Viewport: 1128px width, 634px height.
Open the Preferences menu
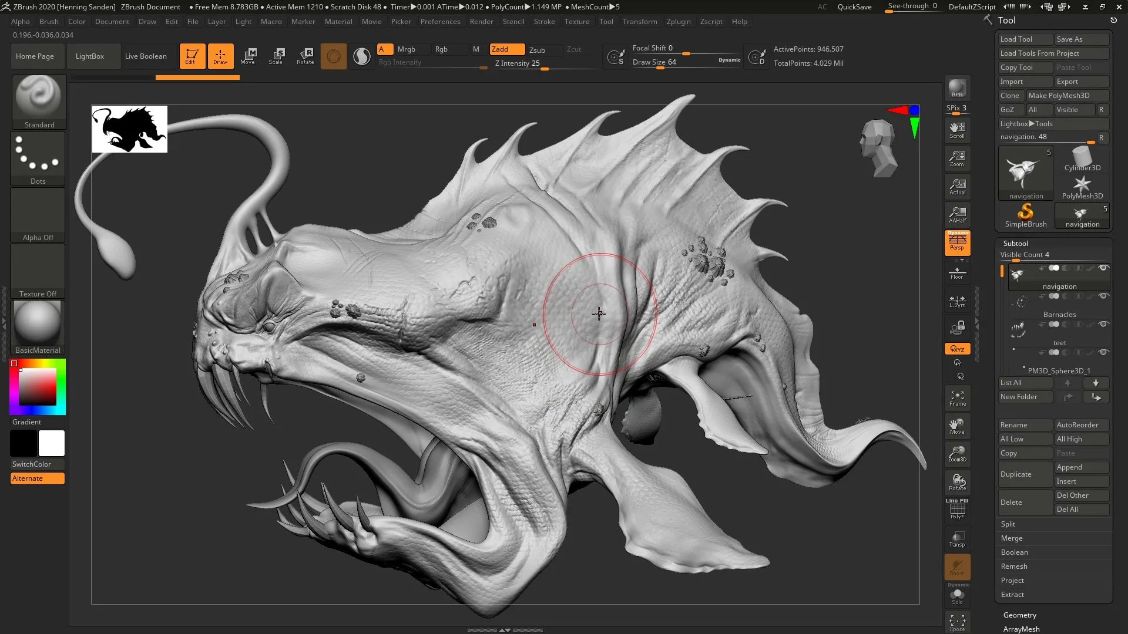tap(440, 22)
